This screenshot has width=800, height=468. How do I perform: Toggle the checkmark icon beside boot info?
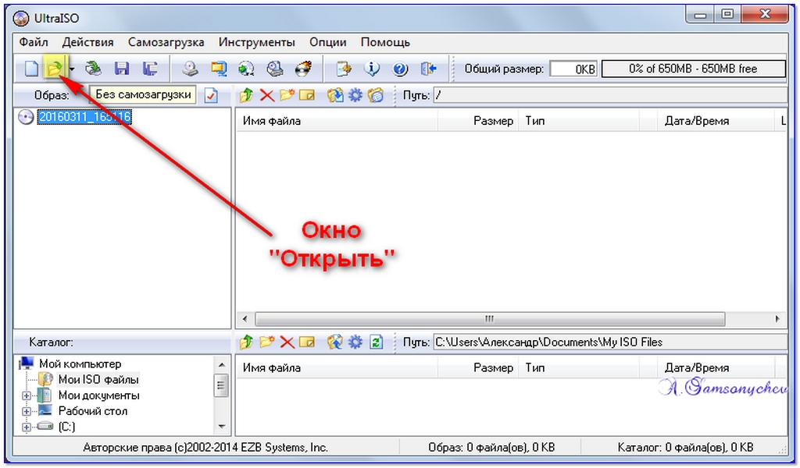211,95
